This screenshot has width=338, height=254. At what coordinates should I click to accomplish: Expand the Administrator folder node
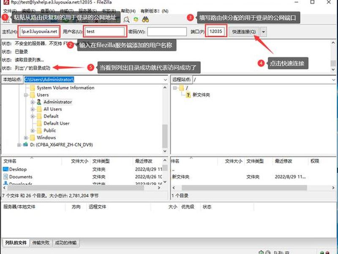pos(33,102)
